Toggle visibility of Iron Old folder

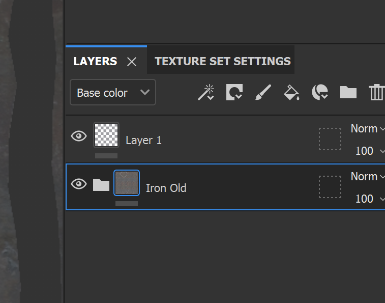pyautogui.click(x=79, y=184)
